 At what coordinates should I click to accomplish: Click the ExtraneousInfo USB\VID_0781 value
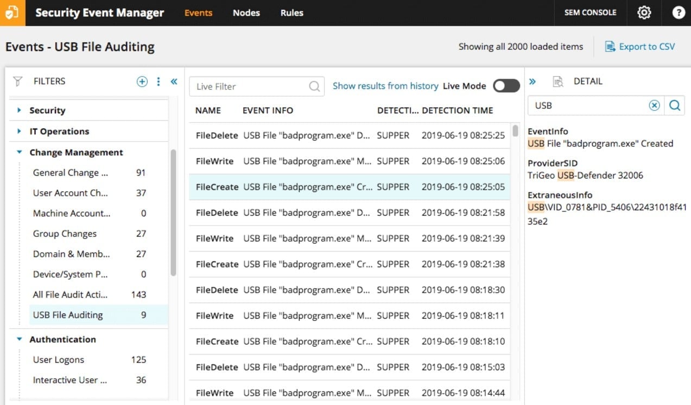[x=607, y=214]
